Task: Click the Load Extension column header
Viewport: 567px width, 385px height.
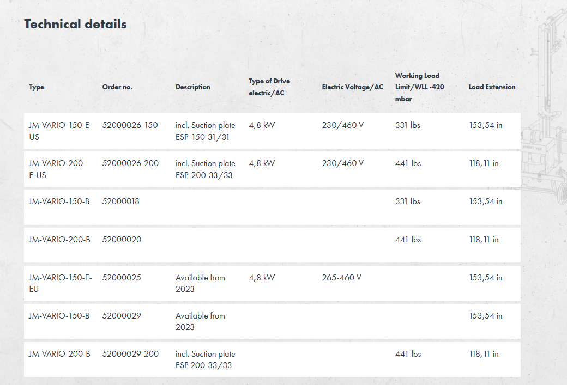Action: [x=492, y=87]
